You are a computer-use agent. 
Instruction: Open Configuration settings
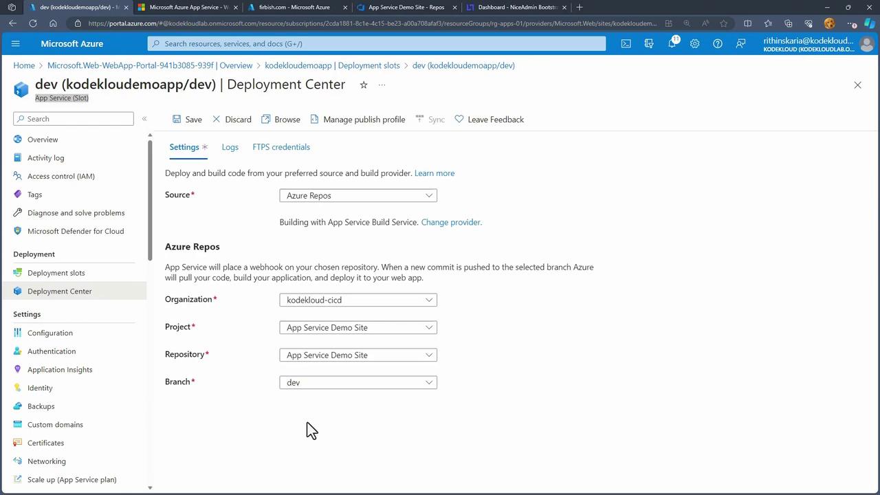[x=49, y=333]
